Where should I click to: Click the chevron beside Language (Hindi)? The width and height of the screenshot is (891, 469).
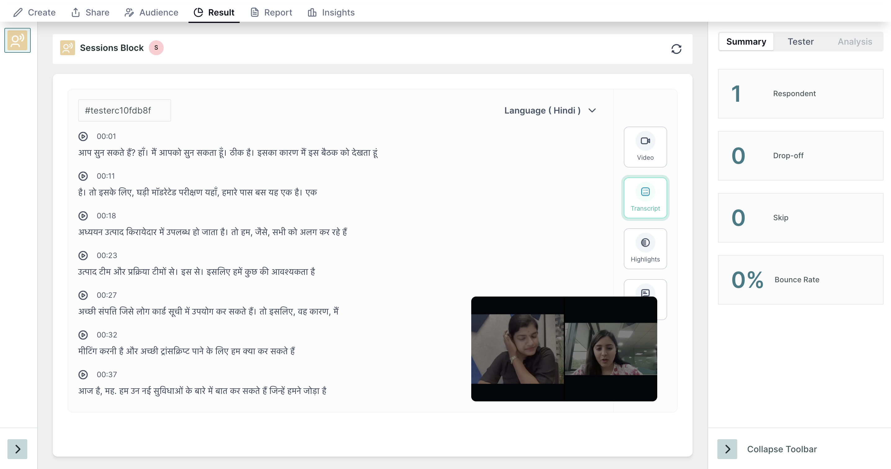tap(592, 110)
